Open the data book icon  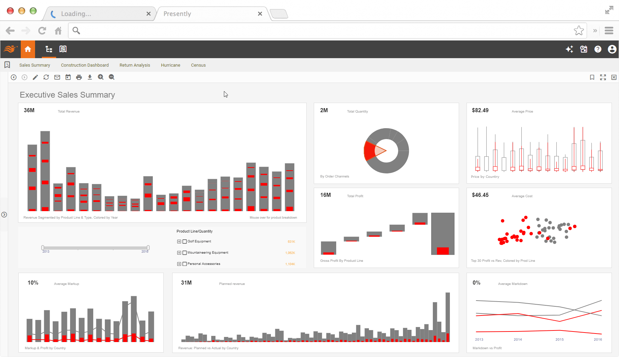coord(63,49)
